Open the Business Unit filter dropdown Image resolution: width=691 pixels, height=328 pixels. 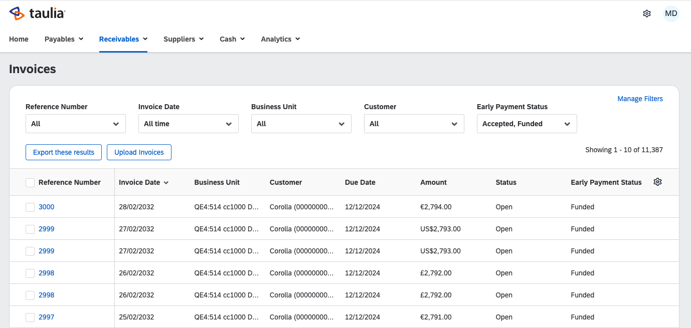(301, 124)
